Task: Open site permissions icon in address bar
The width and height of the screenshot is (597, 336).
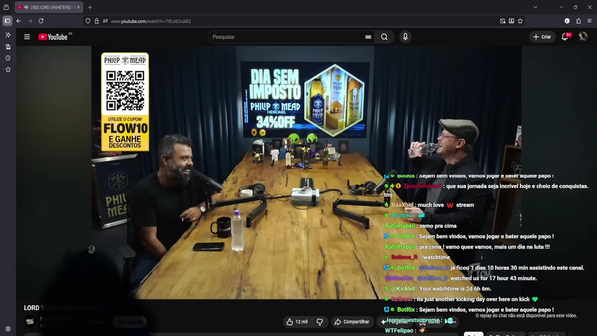Action: pyautogui.click(x=105, y=21)
